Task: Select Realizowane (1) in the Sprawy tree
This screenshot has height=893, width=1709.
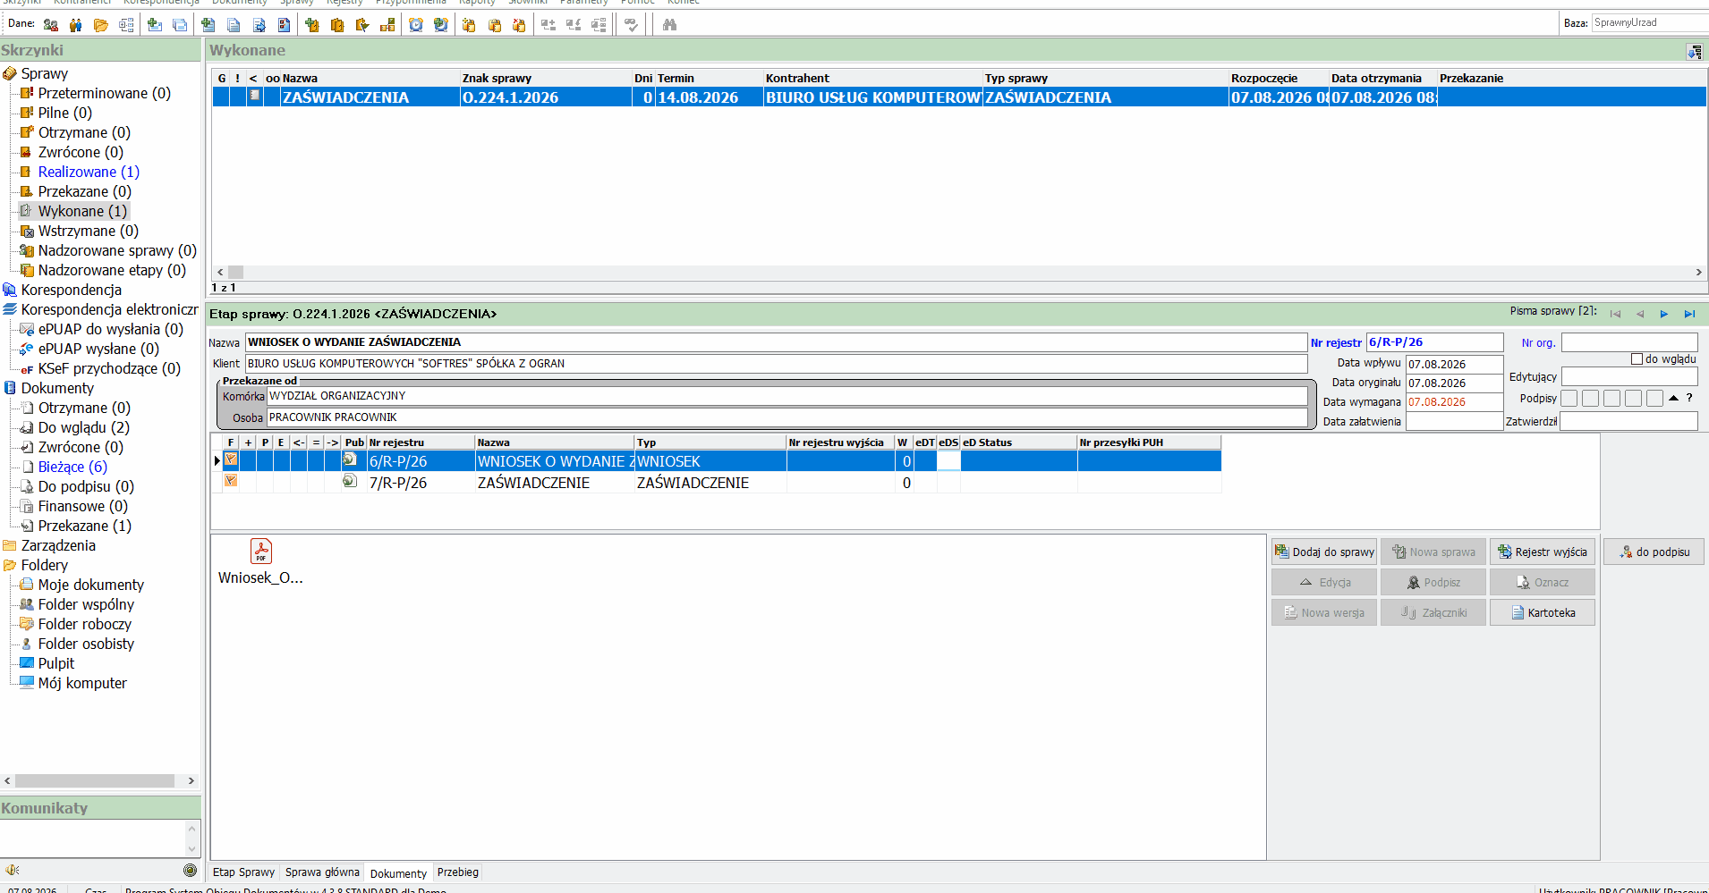Action: 89,172
